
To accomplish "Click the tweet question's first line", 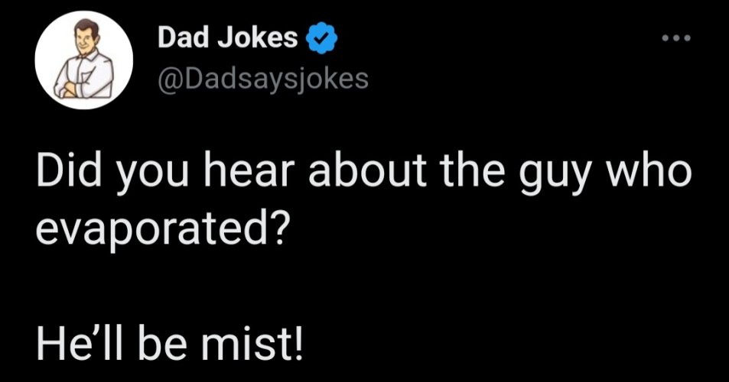I will pos(364,176).
